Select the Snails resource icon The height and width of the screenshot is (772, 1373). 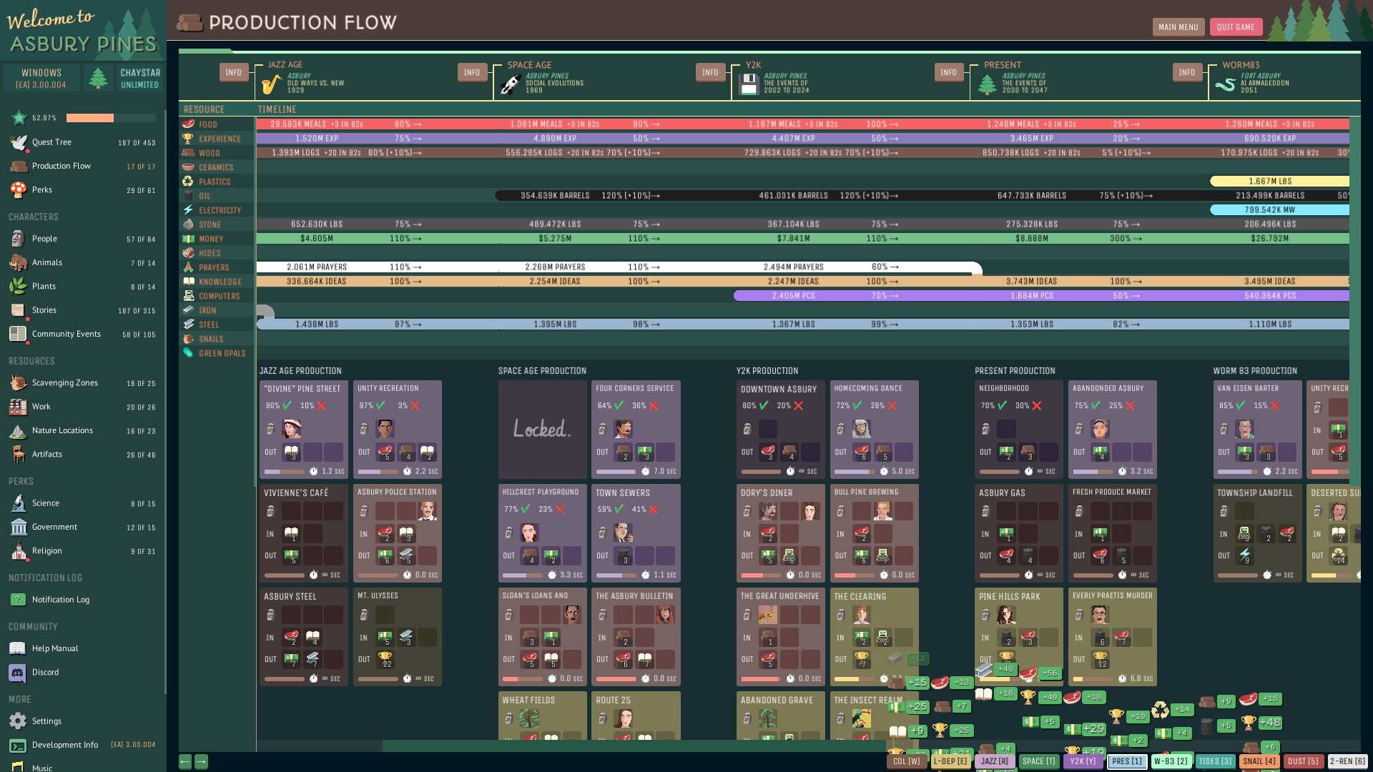point(188,339)
